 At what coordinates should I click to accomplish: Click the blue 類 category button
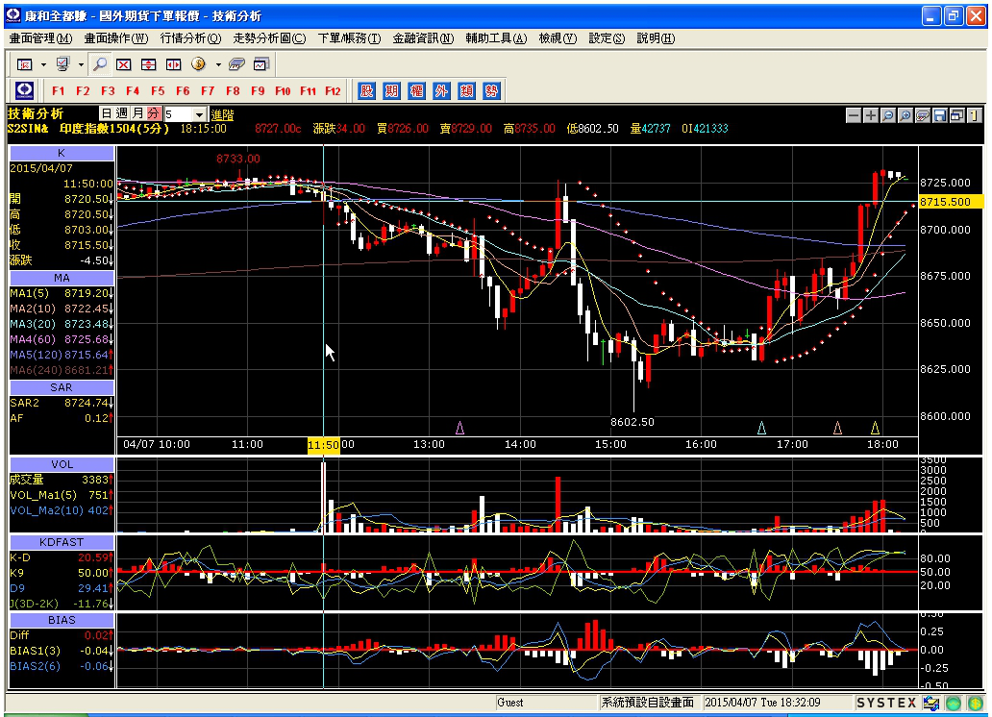pos(466,90)
